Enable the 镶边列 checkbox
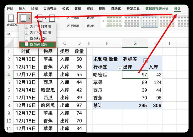 84,25
